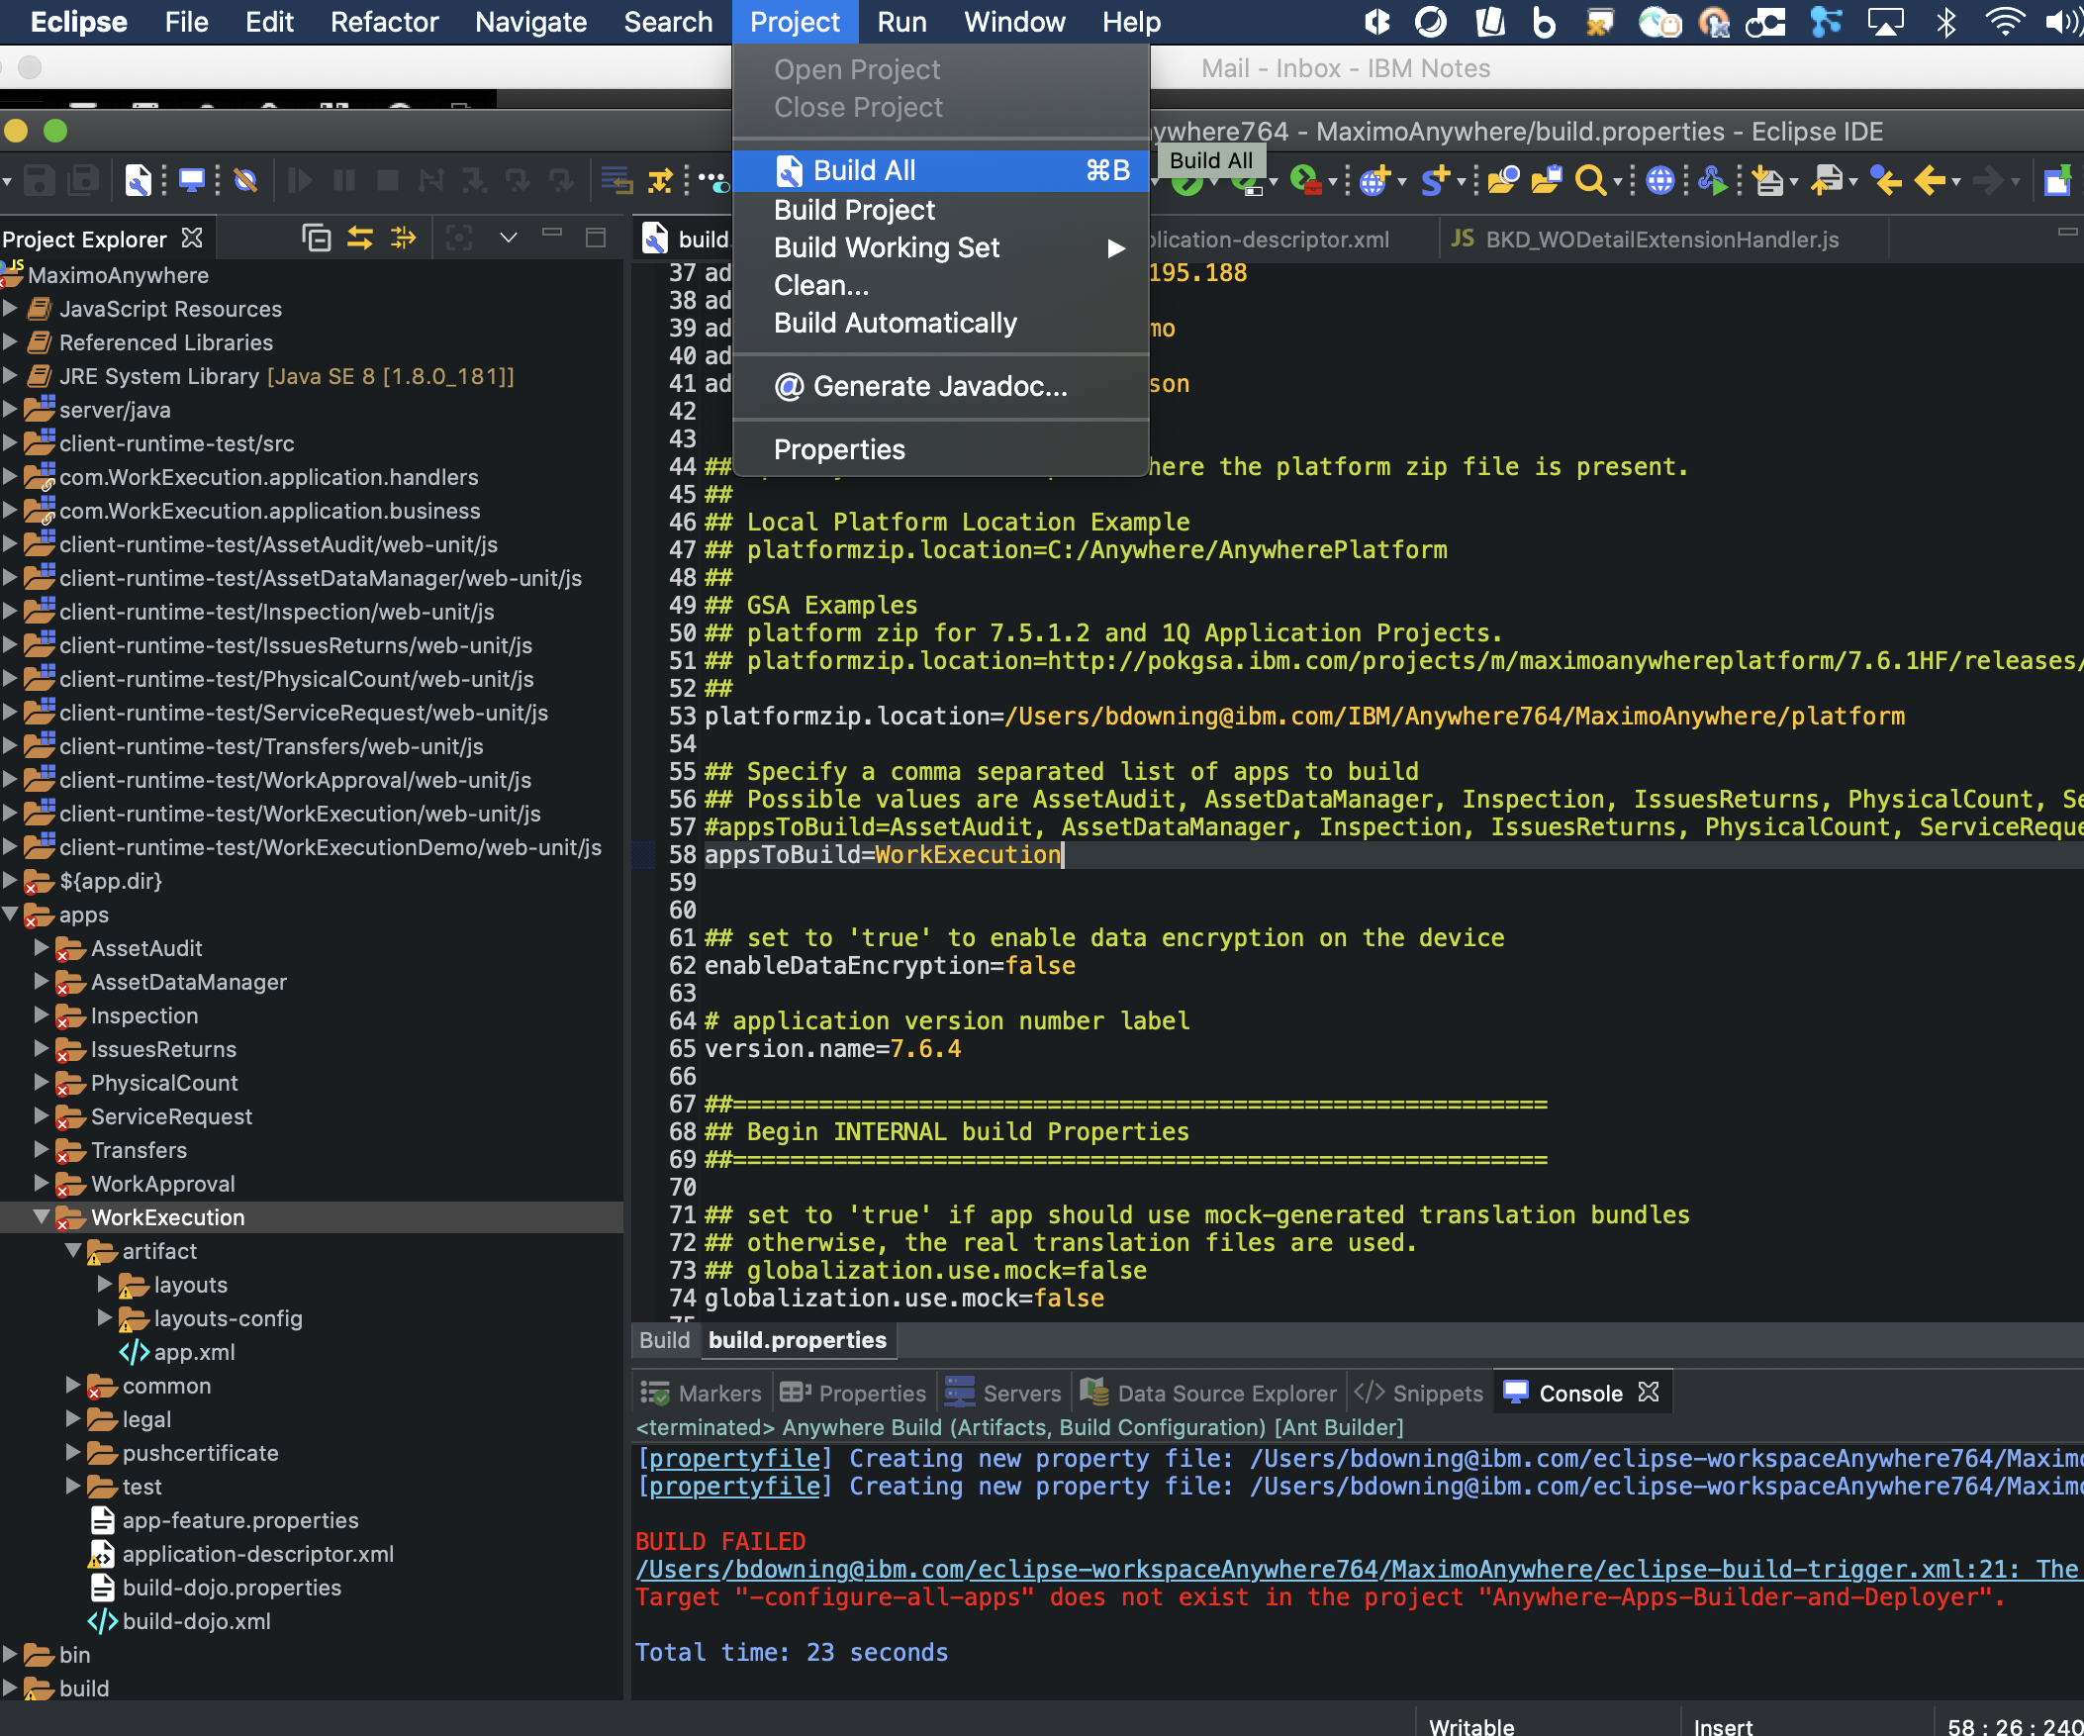Image resolution: width=2084 pixels, height=1736 pixels.
Task: Toggle Link with Editor in Project Explorer
Action: click(x=359, y=239)
